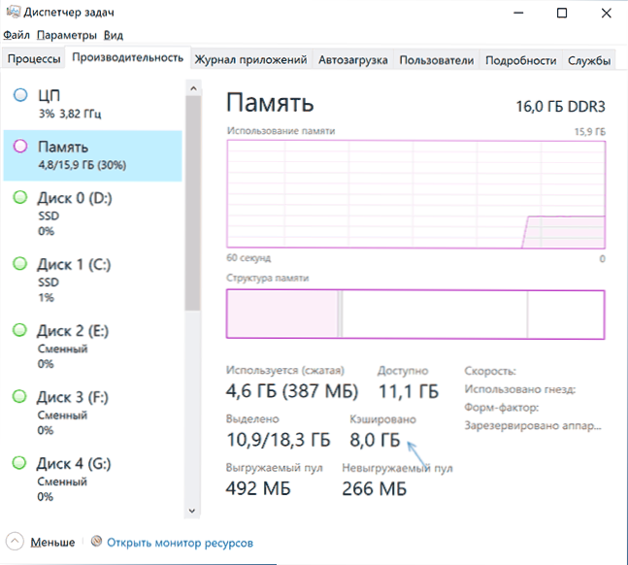Click the Task Manager title bar icon
Image resolution: width=628 pixels, height=565 pixels.
tap(14, 12)
